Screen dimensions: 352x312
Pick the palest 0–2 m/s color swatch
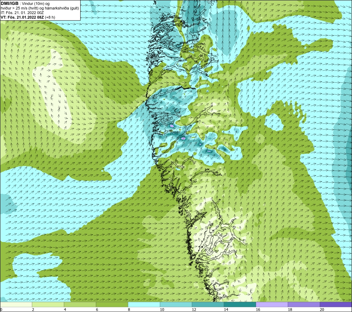click(16, 304)
